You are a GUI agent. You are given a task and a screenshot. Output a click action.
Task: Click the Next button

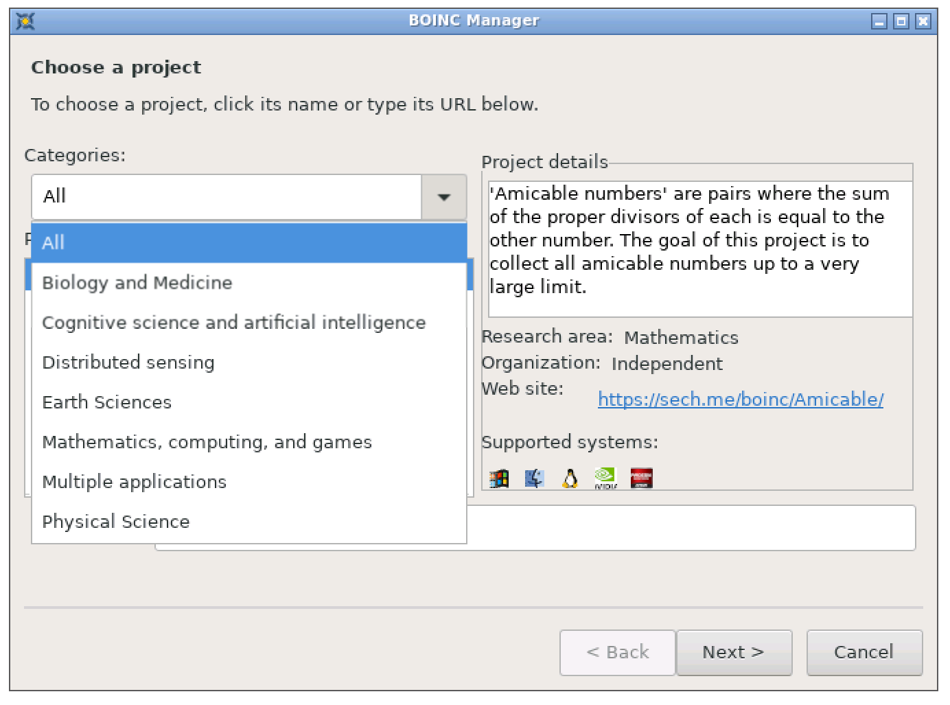pyautogui.click(x=734, y=652)
